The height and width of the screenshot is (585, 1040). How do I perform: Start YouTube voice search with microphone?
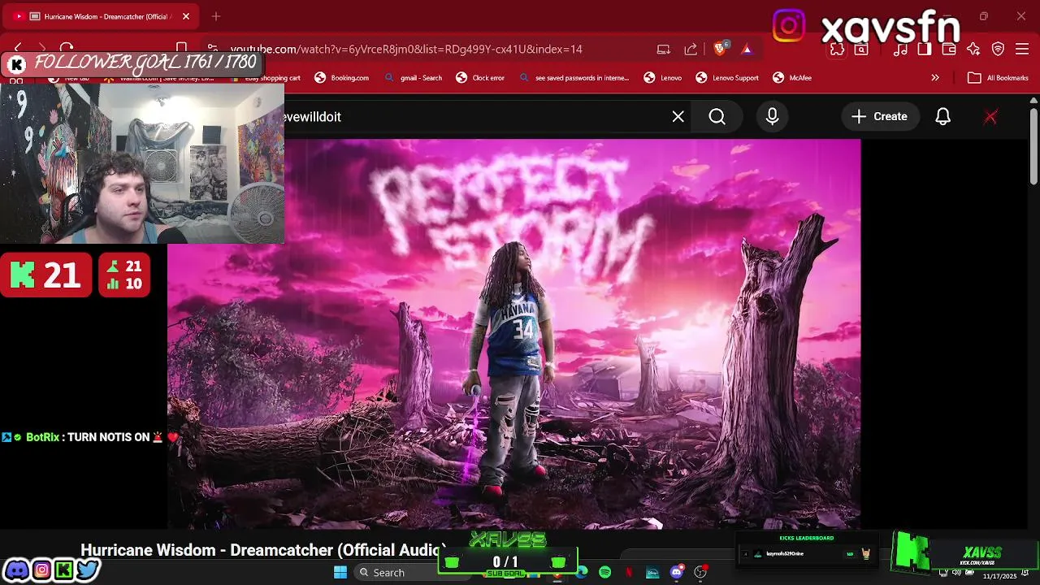coord(773,117)
